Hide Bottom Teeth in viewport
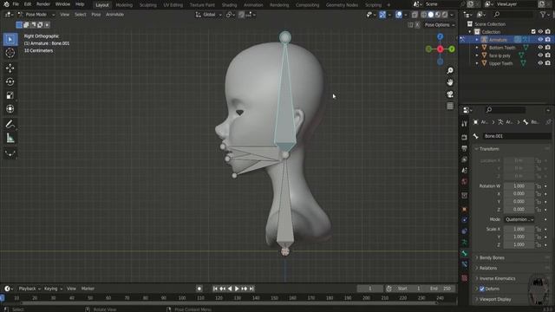Screen dimensions: 555x312 pyautogui.click(x=540, y=48)
